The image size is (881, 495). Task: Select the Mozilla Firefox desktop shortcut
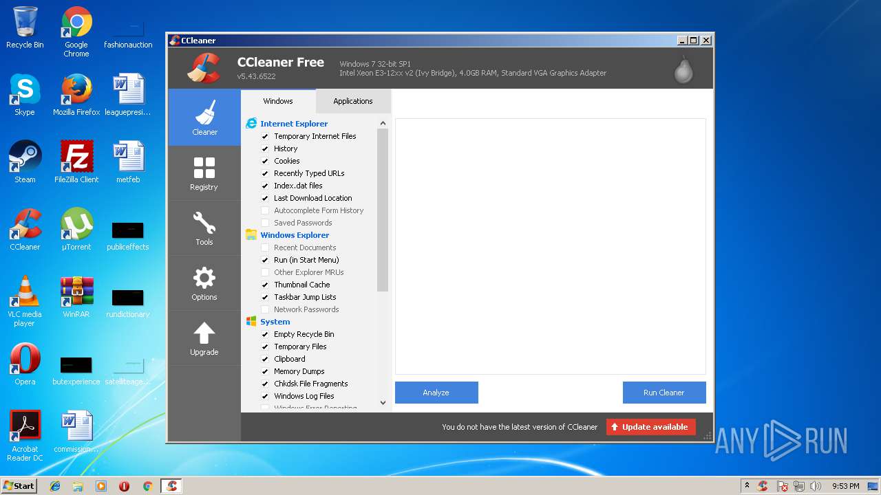click(x=76, y=94)
